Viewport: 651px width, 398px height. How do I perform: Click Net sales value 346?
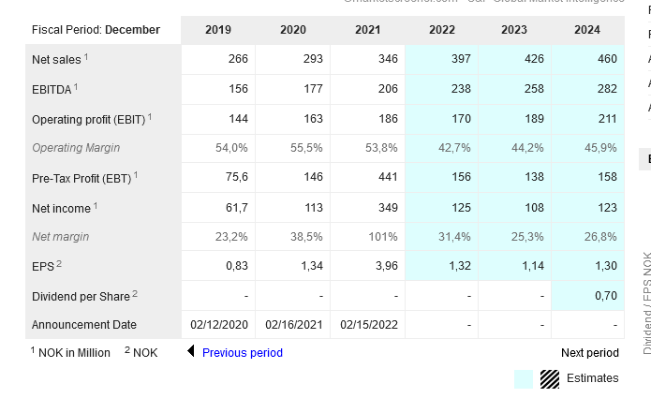point(388,59)
